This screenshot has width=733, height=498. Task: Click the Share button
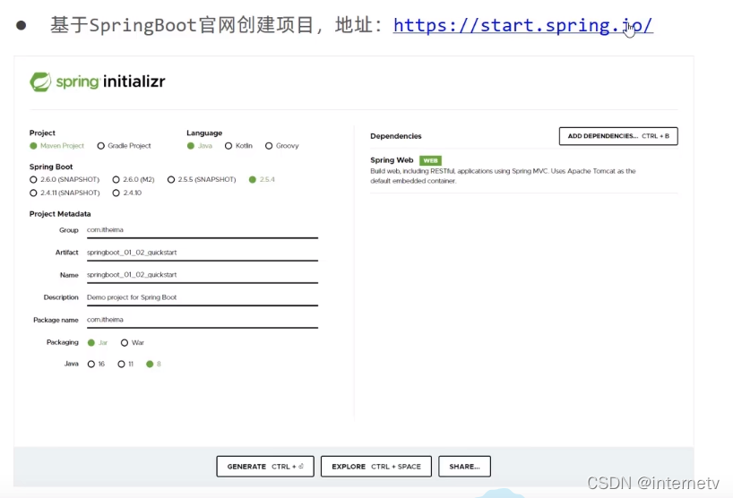pyautogui.click(x=465, y=467)
